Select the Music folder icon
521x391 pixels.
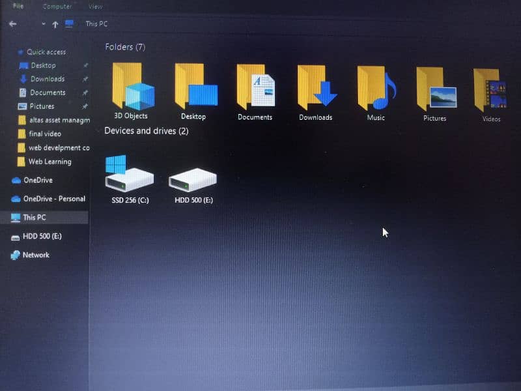376,89
